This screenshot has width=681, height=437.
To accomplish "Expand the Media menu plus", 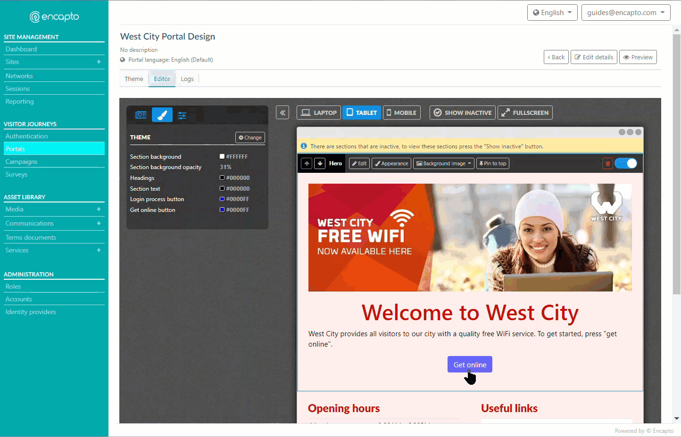I will click(x=99, y=209).
